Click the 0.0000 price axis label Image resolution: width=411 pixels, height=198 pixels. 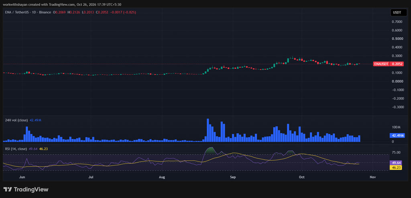pos(397,81)
